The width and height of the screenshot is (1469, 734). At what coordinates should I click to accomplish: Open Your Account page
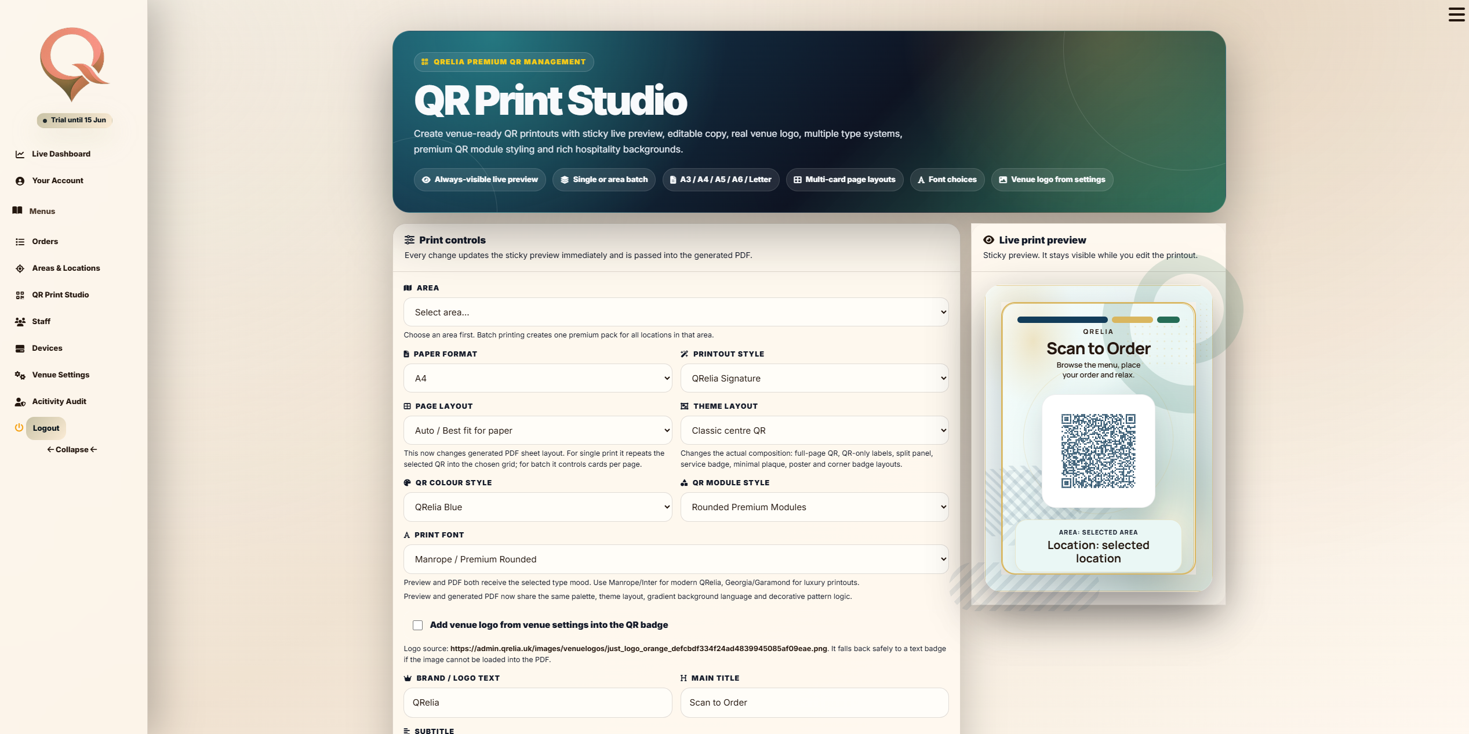[x=57, y=181]
